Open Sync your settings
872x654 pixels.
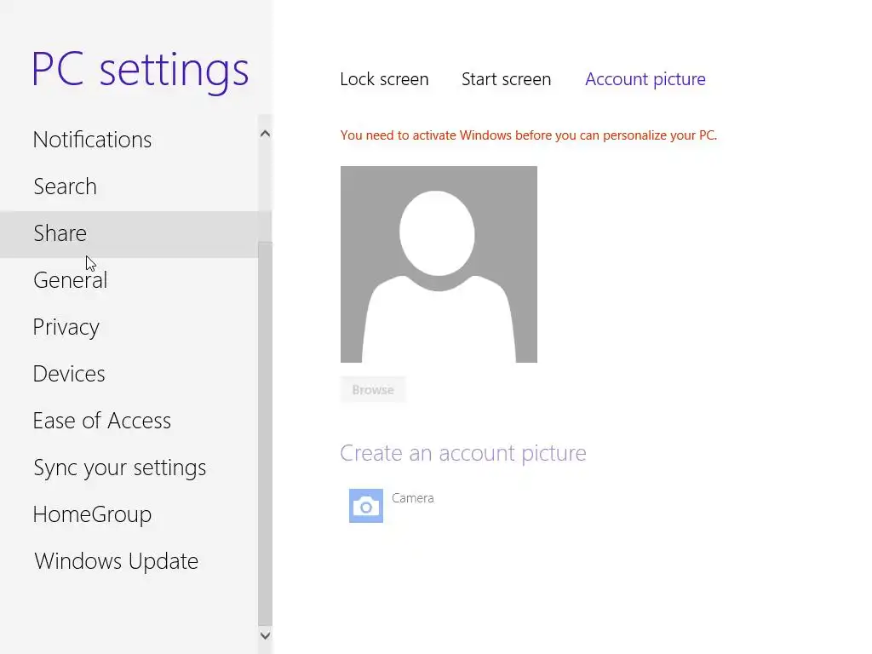(x=119, y=468)
